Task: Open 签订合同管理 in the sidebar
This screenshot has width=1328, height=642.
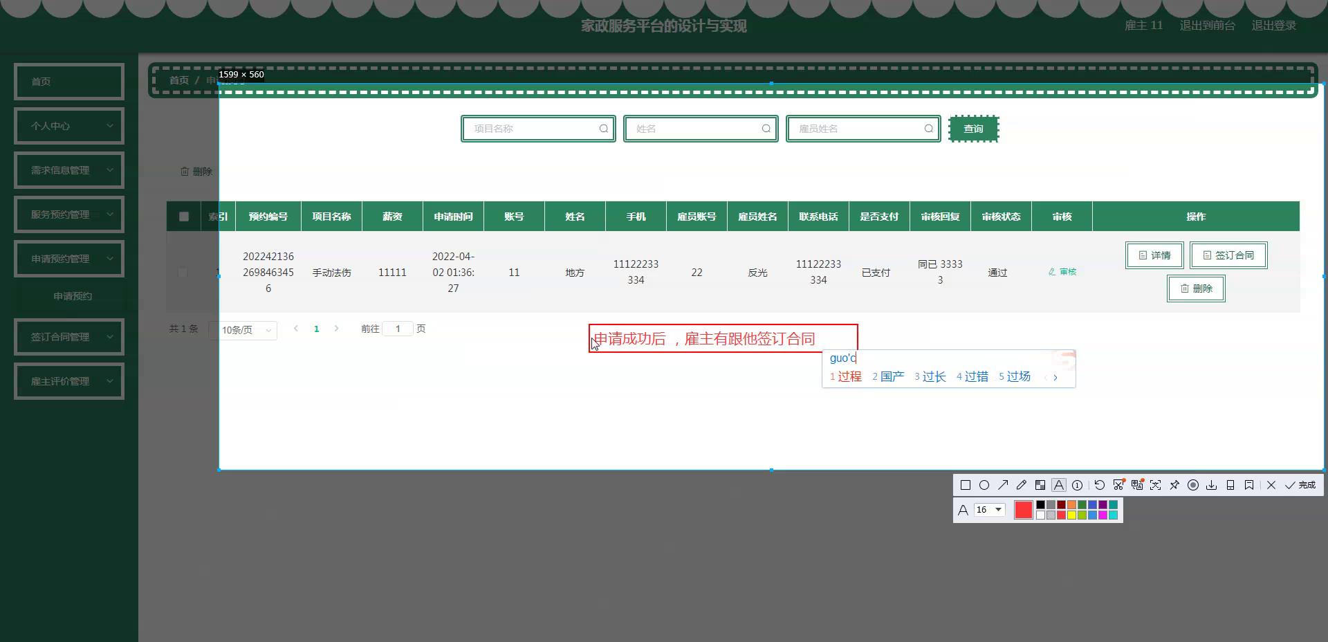Action: [x=69, y=337]
